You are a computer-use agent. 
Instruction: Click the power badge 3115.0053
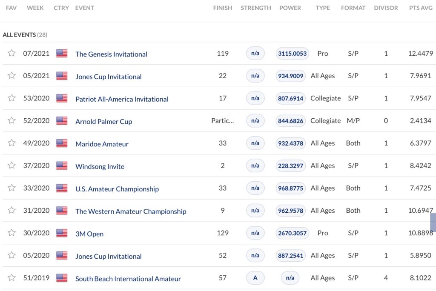tap(292, 54)
